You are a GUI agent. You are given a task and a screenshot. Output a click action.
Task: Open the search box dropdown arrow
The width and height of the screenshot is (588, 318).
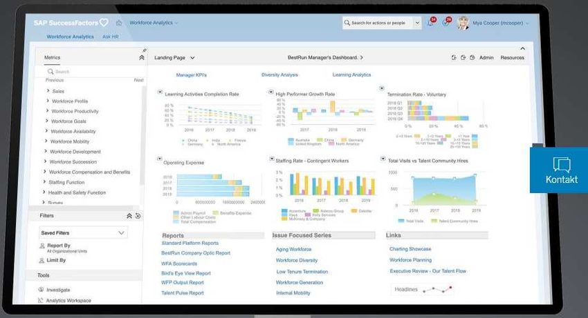point(417,23)
